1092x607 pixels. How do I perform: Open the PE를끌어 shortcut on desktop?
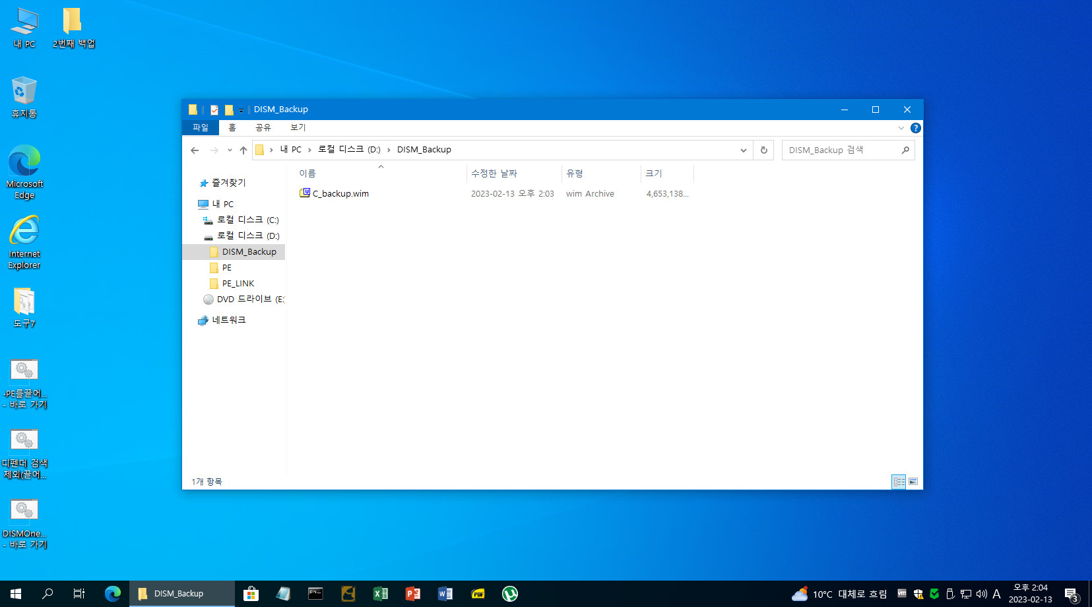(x=24, y=384)
